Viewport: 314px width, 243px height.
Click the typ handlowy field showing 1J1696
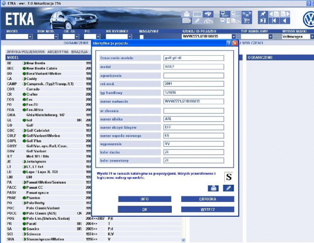(193, 93)
